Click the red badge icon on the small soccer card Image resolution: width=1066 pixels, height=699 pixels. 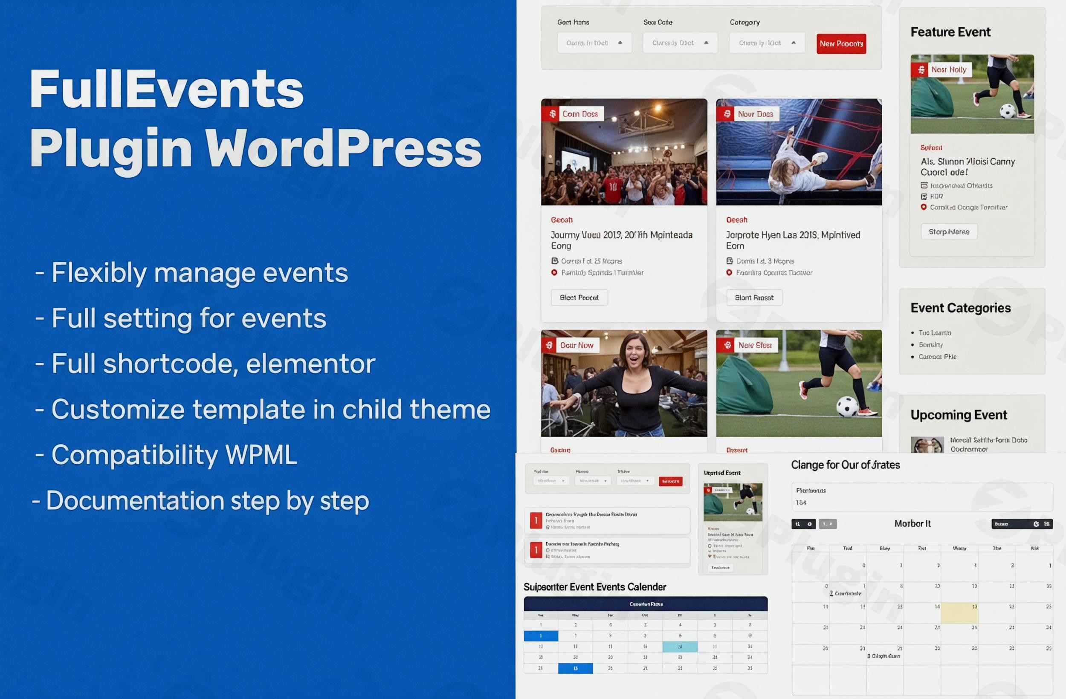tap(708, 490)
